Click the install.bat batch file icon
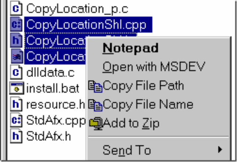The width and height of the screenshot is (237, 162). (x=17, y=88)
